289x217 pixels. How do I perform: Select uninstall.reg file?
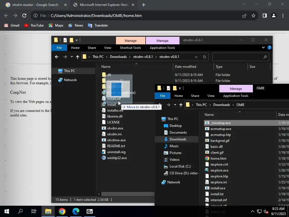(116, 152)
